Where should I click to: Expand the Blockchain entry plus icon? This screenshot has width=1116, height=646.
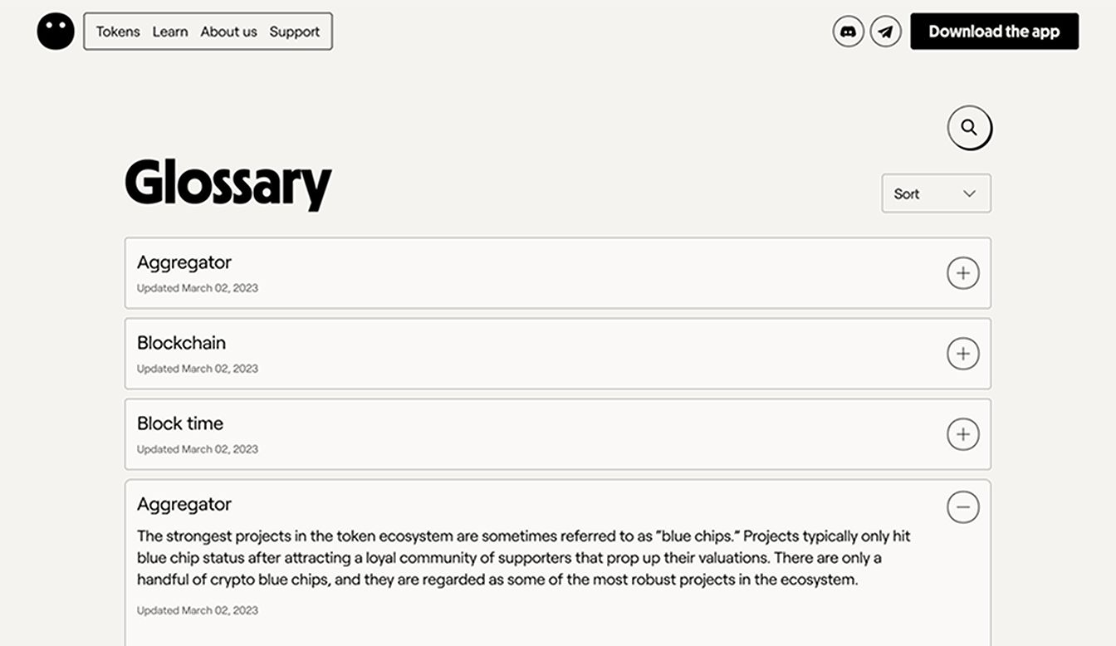pos(962,354)
